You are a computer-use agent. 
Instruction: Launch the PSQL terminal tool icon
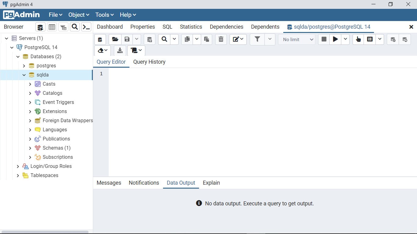(86, 27)
